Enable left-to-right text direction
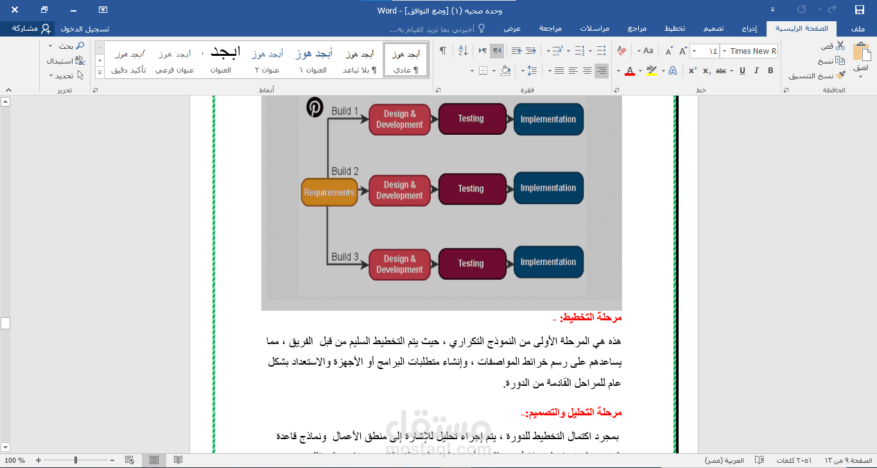Viewport: 877px width, 468px height. click(x=483, y=51)
